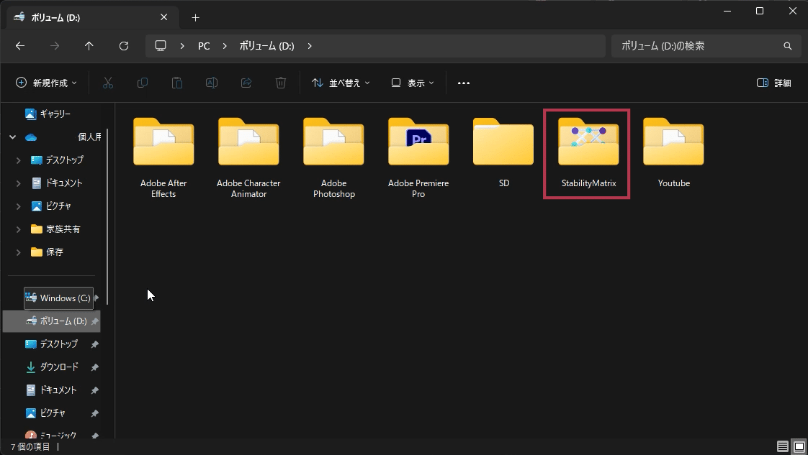The height and width of the screenshot is (455, 808).
Task: Open the 表示 view dropdown
Action: pyautogui.click(x=412, y=83)
